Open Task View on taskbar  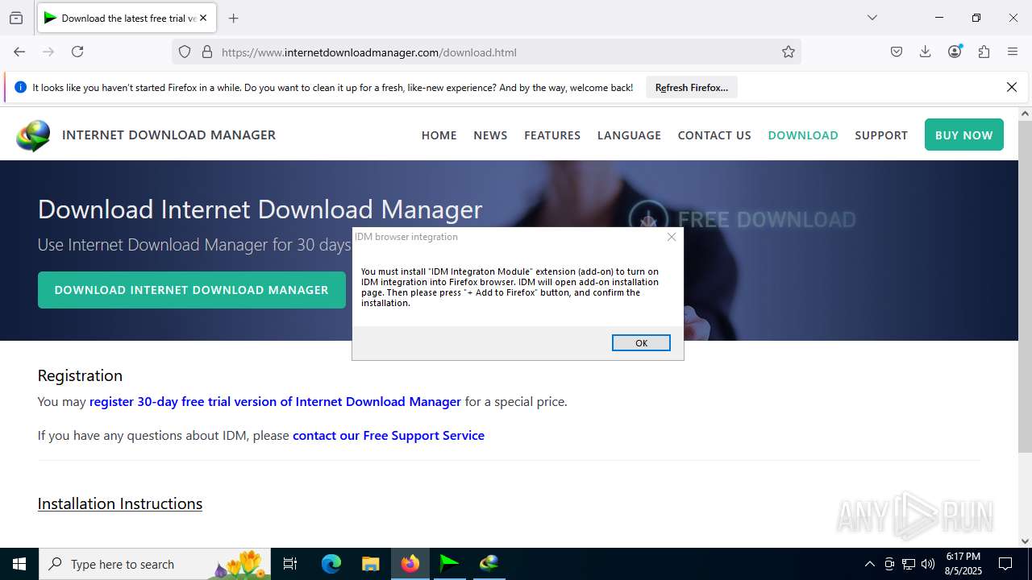point(291,564)
